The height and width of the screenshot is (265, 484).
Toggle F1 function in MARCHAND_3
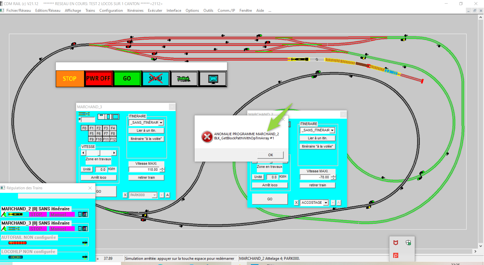[92, 128]
